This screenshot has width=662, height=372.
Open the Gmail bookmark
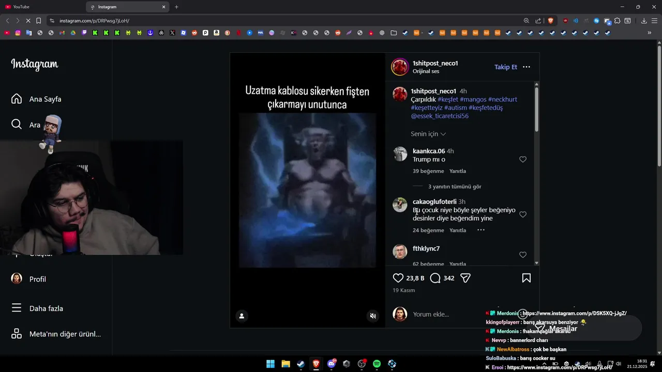pyautogui.click(x=62, y=33)
